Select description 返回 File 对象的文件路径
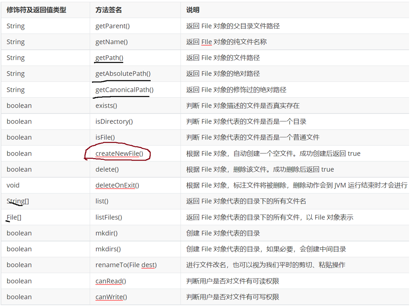Image resolution: width=413 pixels, height=307 pixels. tap(223, 58)
